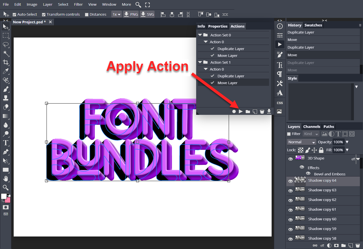Add layer mask icon in Layers panel
This screenshot has height=249, width=363.
click(x=336, y=245)
